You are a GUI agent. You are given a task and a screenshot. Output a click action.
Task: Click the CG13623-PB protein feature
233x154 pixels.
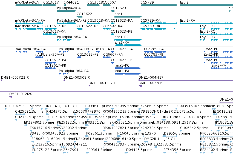pyautogui.click(x=113, y=63)
